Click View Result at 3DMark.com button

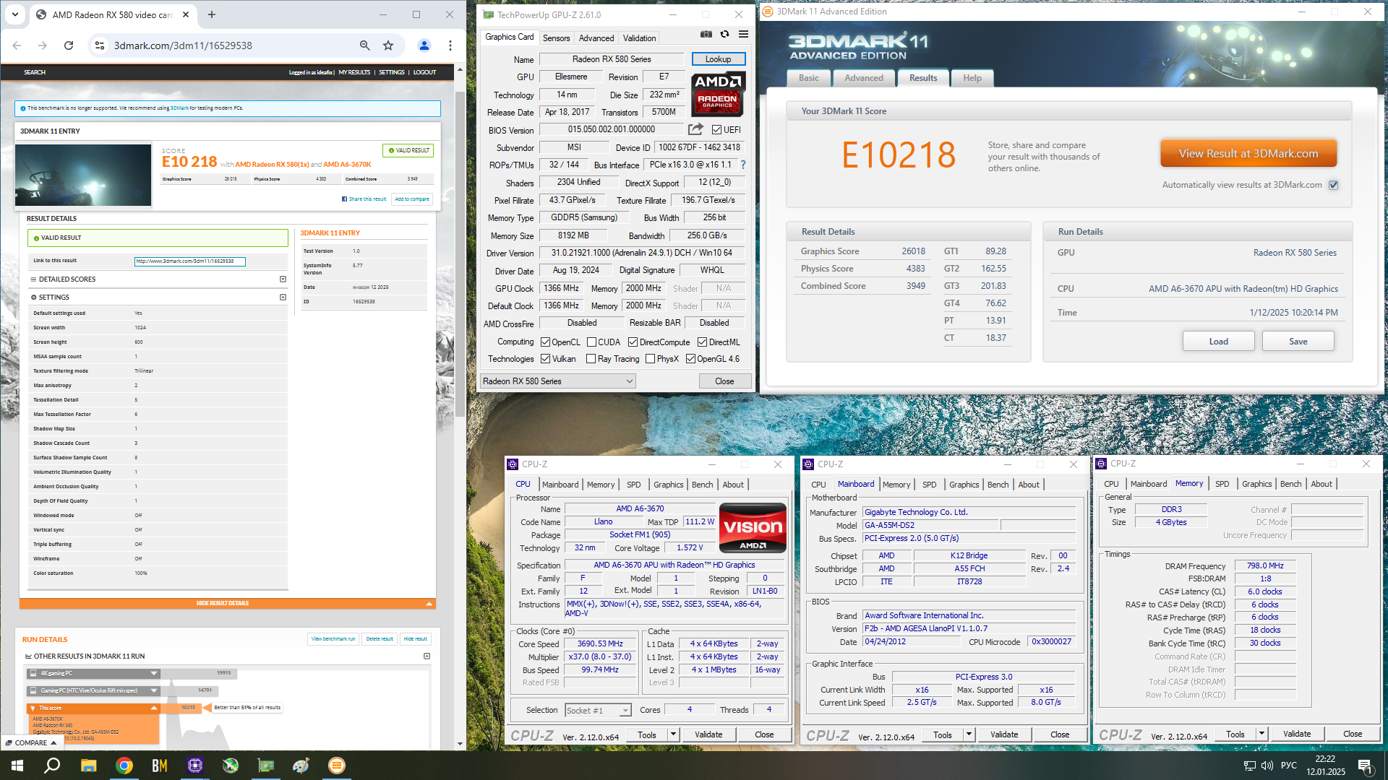click(1248, 153)
